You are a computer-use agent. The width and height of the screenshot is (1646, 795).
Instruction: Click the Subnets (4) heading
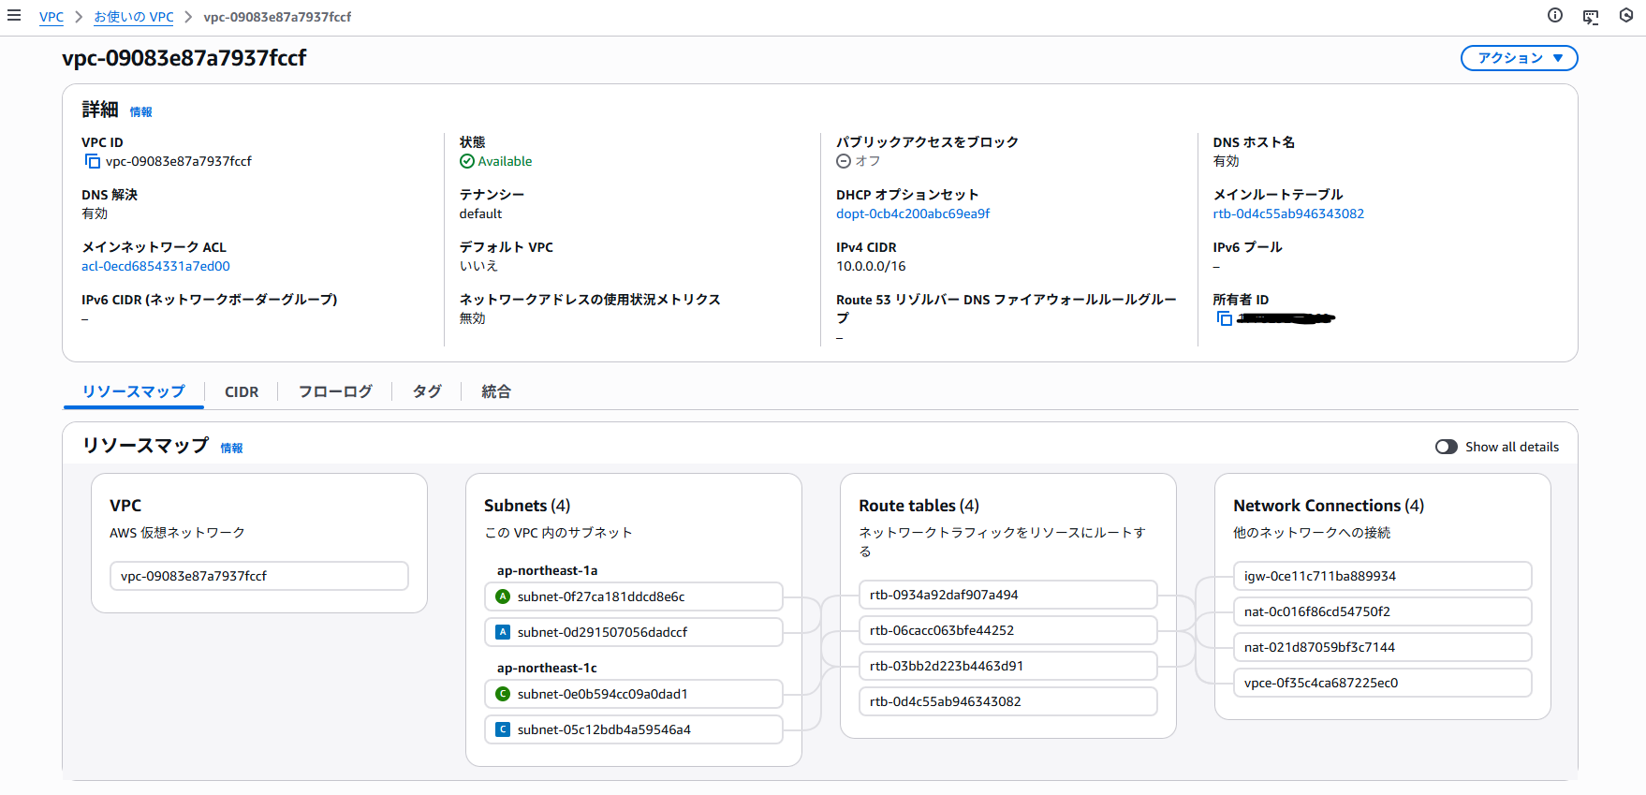527,506
